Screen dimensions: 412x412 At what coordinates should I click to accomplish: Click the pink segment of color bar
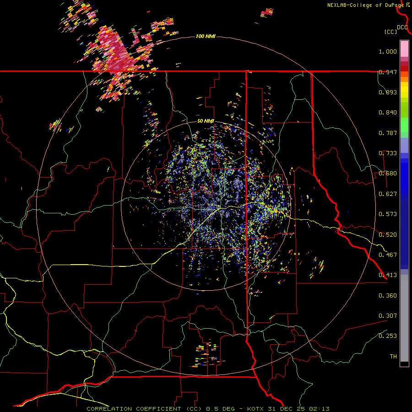pos(404,49)
